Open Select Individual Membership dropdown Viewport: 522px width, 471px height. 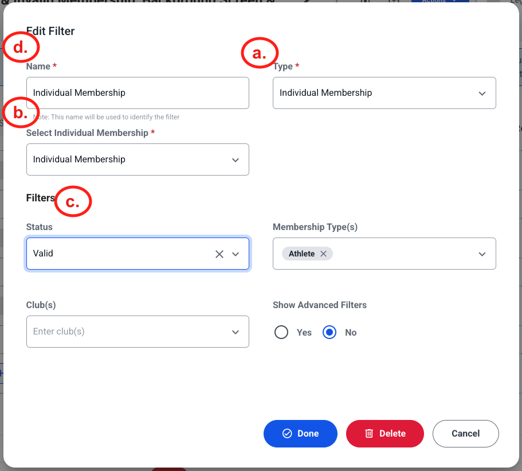click(x=138, y=159)
